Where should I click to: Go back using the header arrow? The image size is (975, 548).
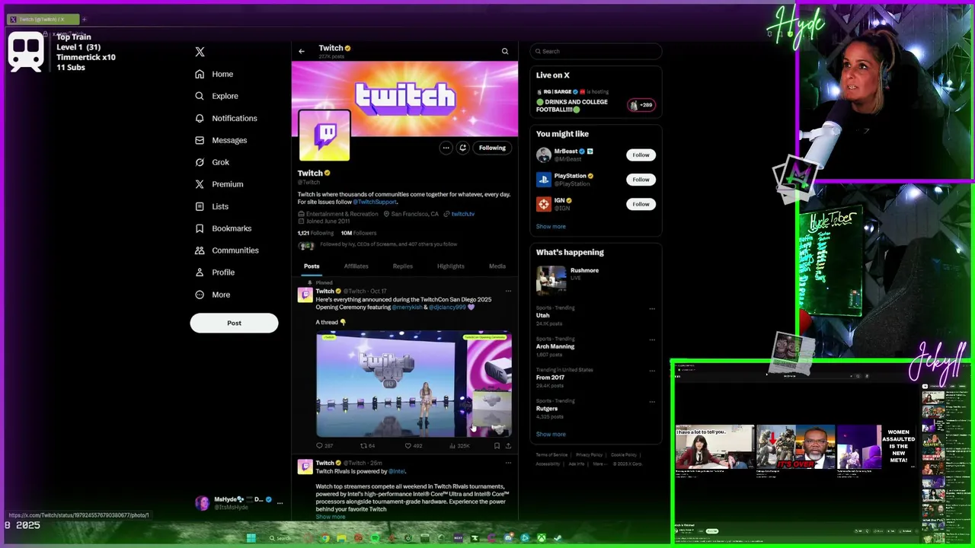point(302,51)
